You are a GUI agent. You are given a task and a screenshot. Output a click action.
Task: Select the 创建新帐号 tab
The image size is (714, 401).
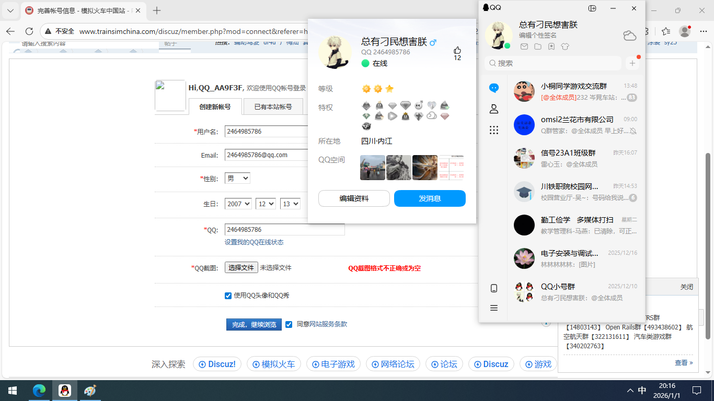(x=215, y=107)
